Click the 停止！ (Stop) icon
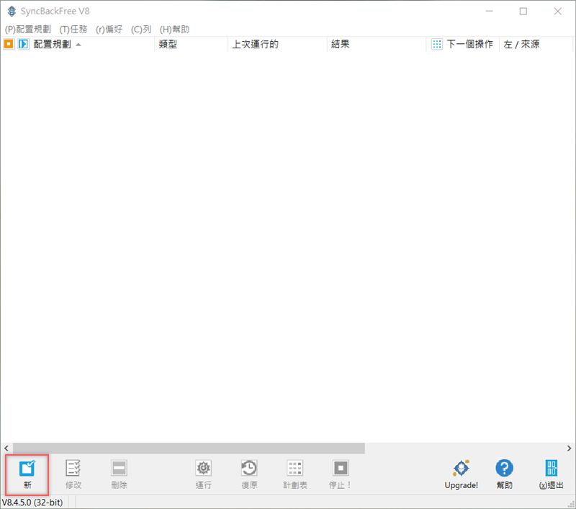 click(341, 468)
